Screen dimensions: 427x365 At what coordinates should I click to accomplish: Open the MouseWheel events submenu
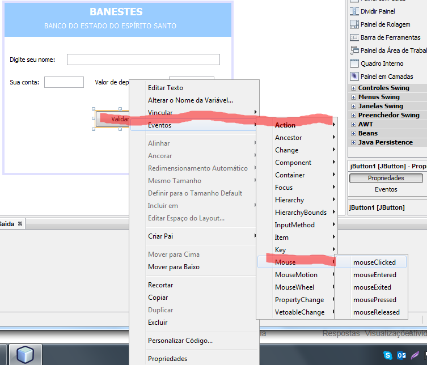click(x=296, y=287)
